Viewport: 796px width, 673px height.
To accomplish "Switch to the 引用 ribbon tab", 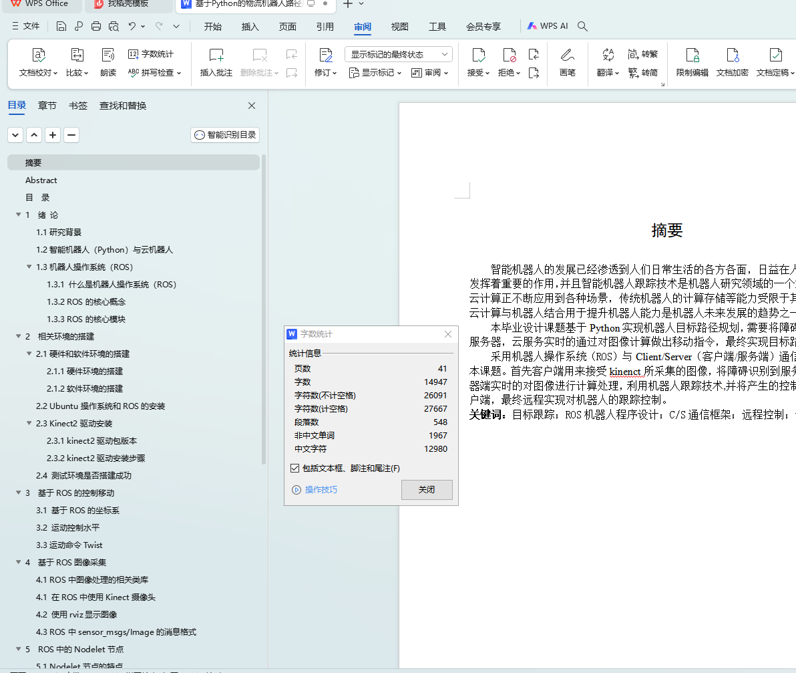I will (x=325, y=27).
